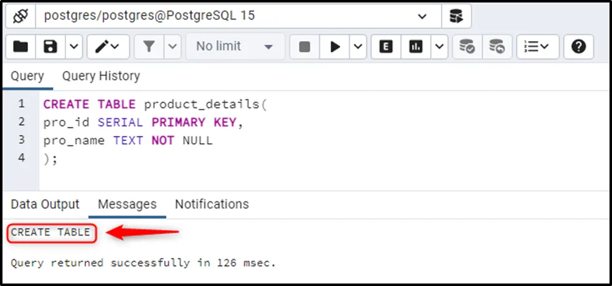This screenshot has width=612, height=286.
Task: Expand the database connection dropdown
Action: (x=422, y=16)
